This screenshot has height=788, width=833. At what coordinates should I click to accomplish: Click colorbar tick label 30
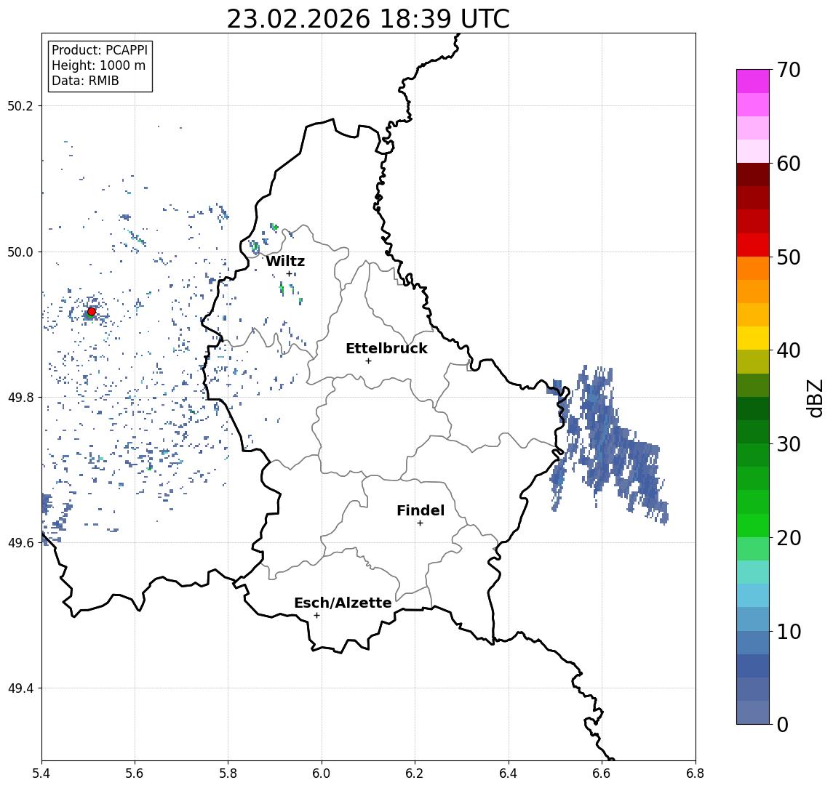click(789, 444)
